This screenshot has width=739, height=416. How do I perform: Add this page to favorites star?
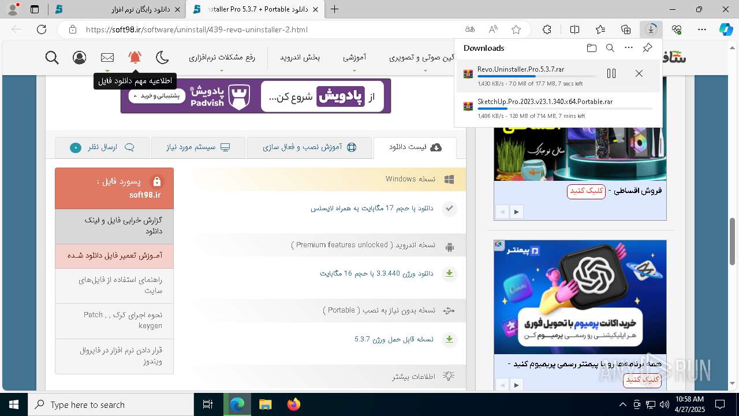tap(516, 29)
